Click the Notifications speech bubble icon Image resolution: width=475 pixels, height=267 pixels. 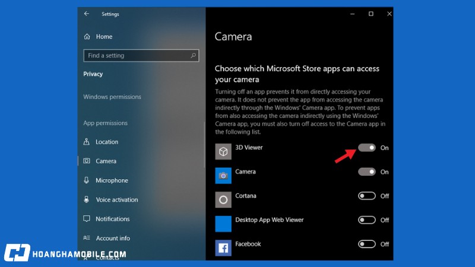click(87, 219)
